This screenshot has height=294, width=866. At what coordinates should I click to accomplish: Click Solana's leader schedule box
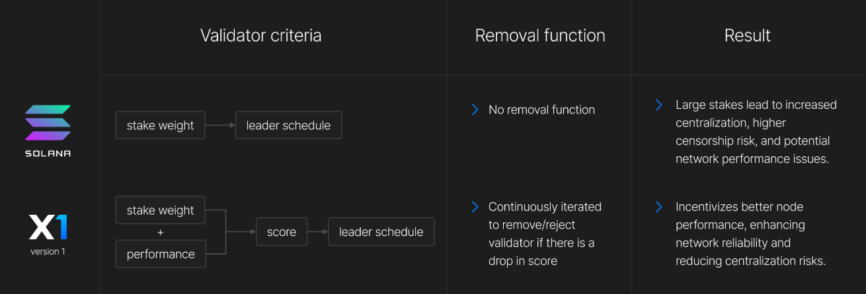tap(288, 125)
